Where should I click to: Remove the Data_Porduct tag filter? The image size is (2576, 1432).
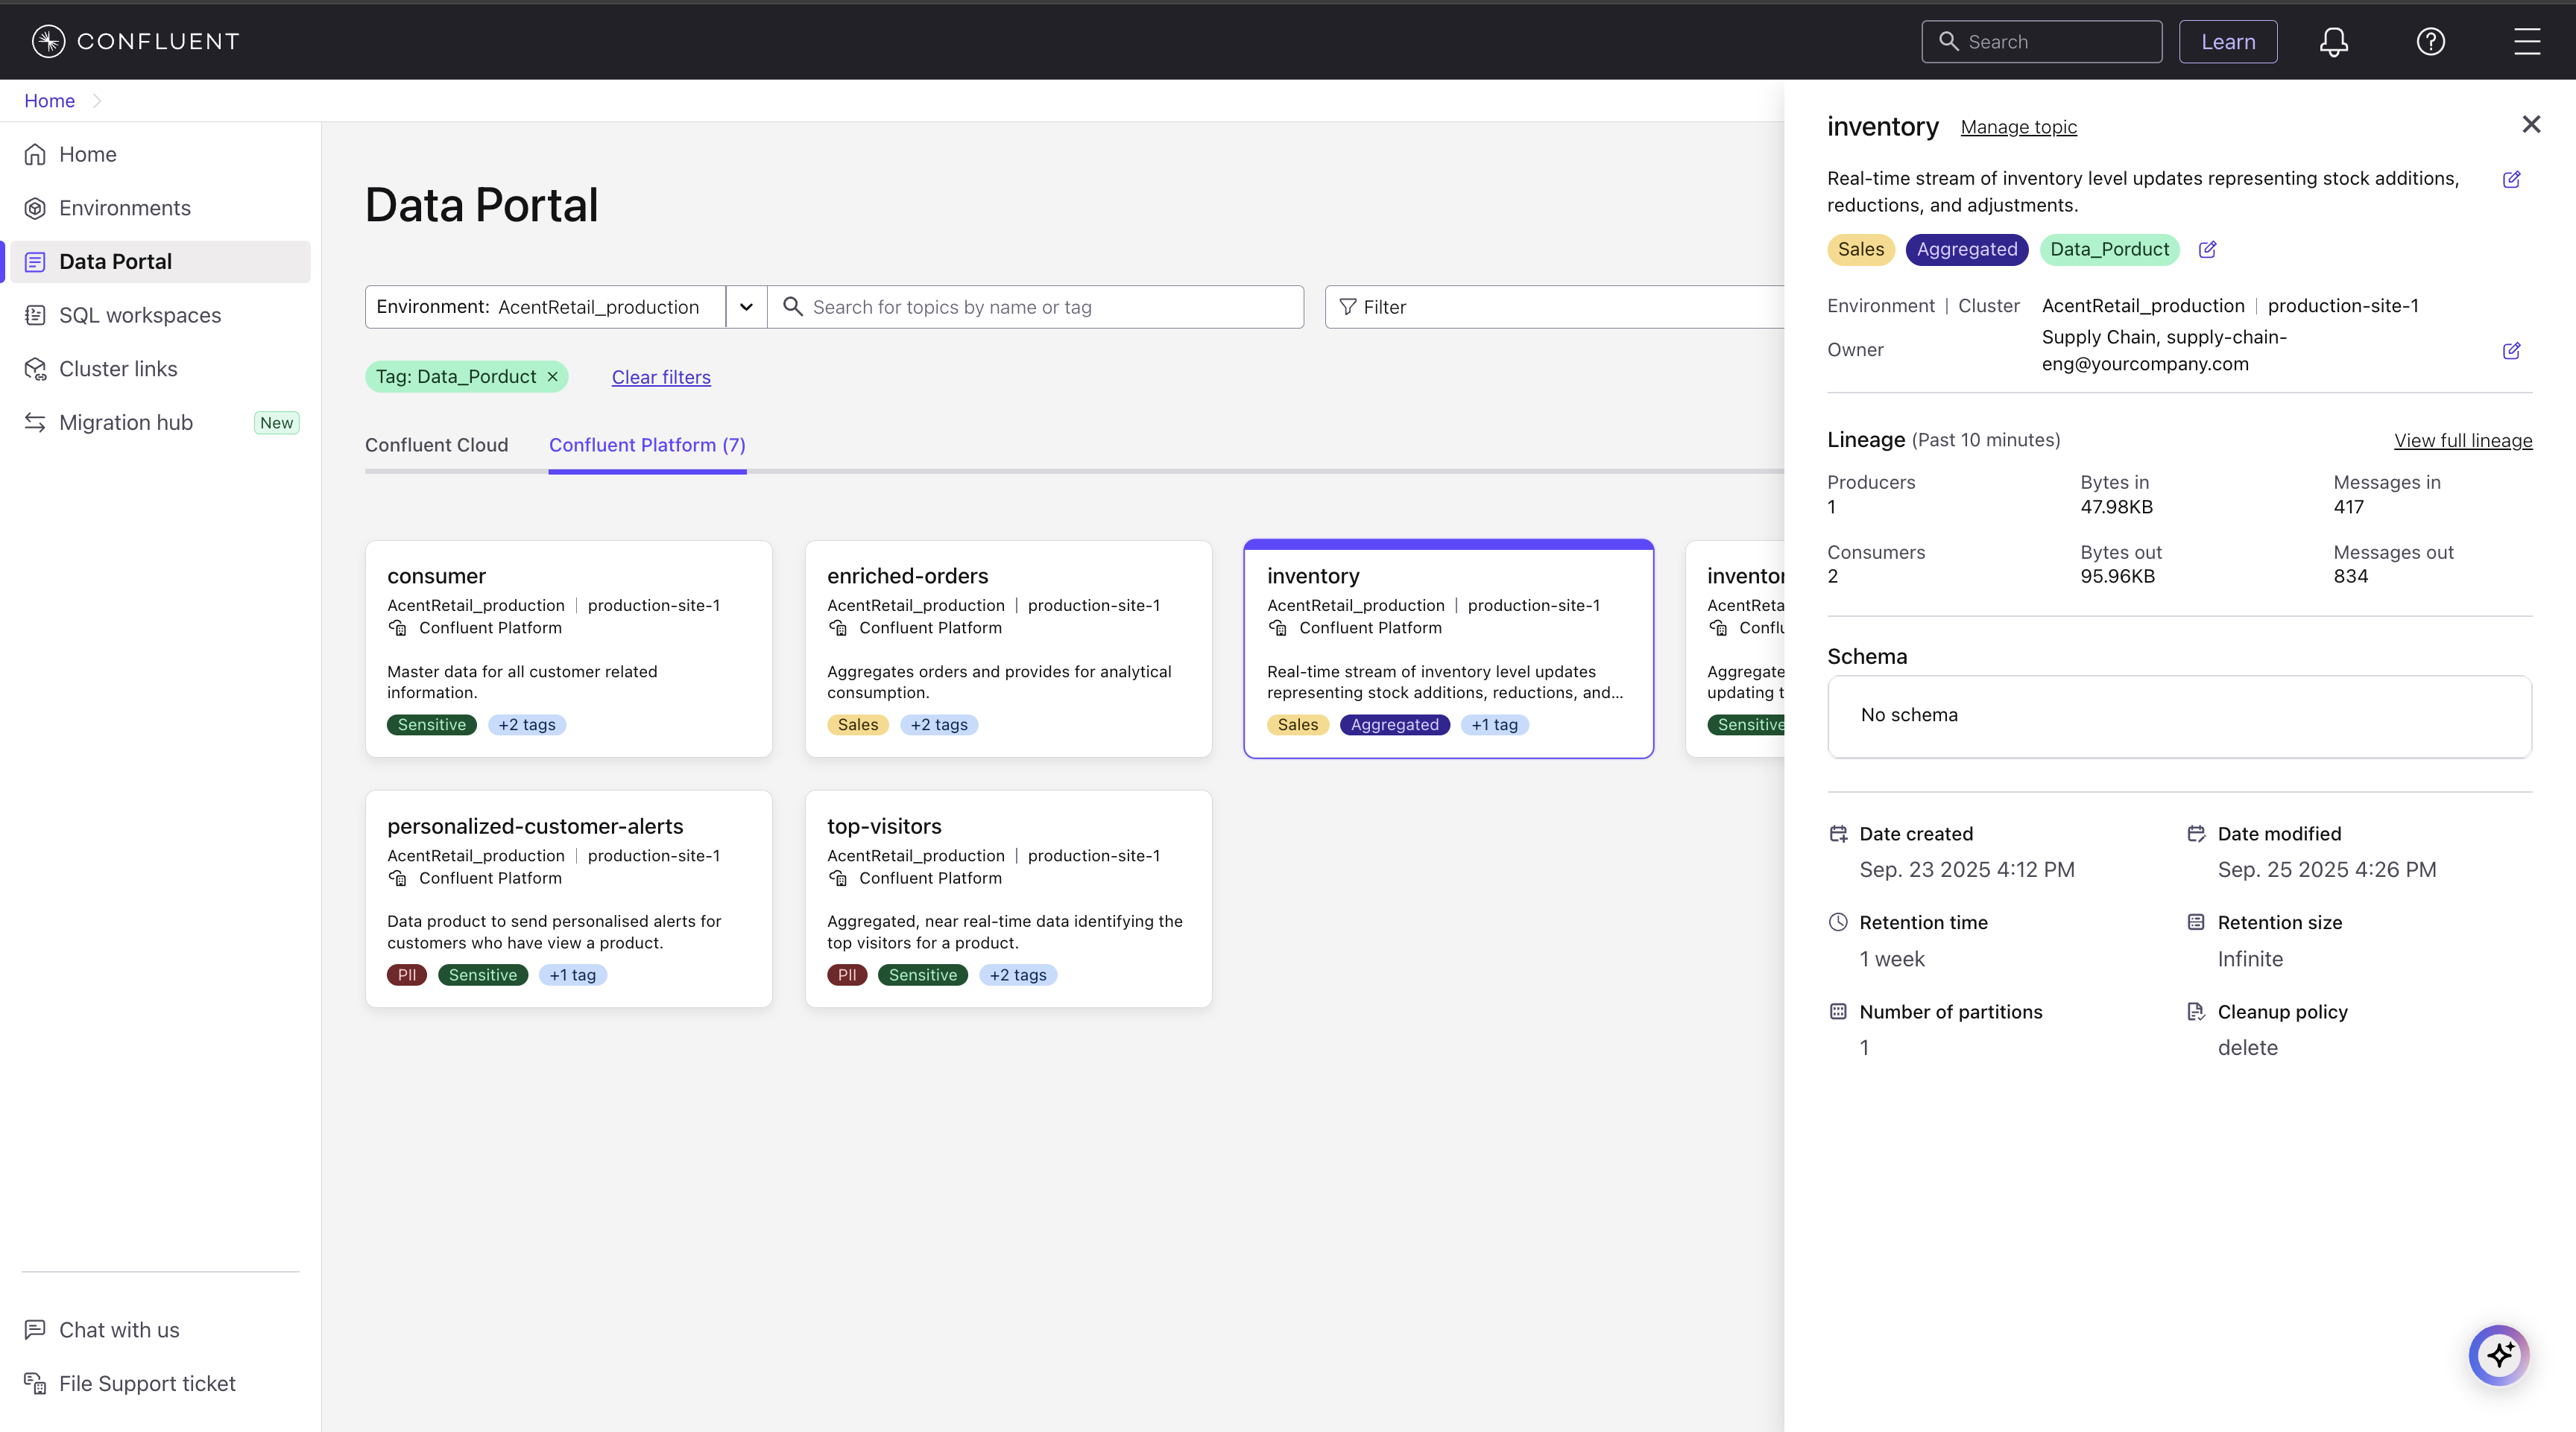pyautogui.click(x=552, y=377)
